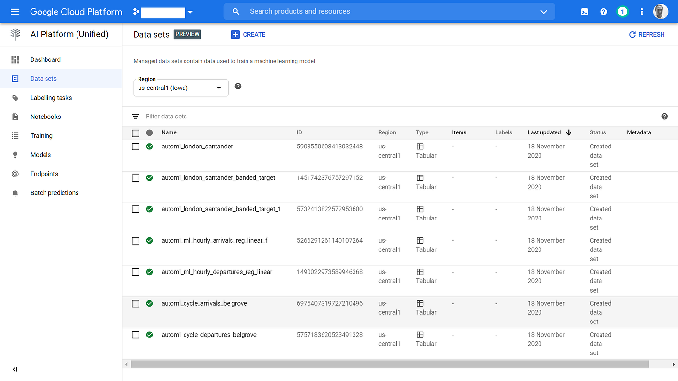Click the CREATE button
Viewport: 678px width, 381px height.
click(248, 34)
